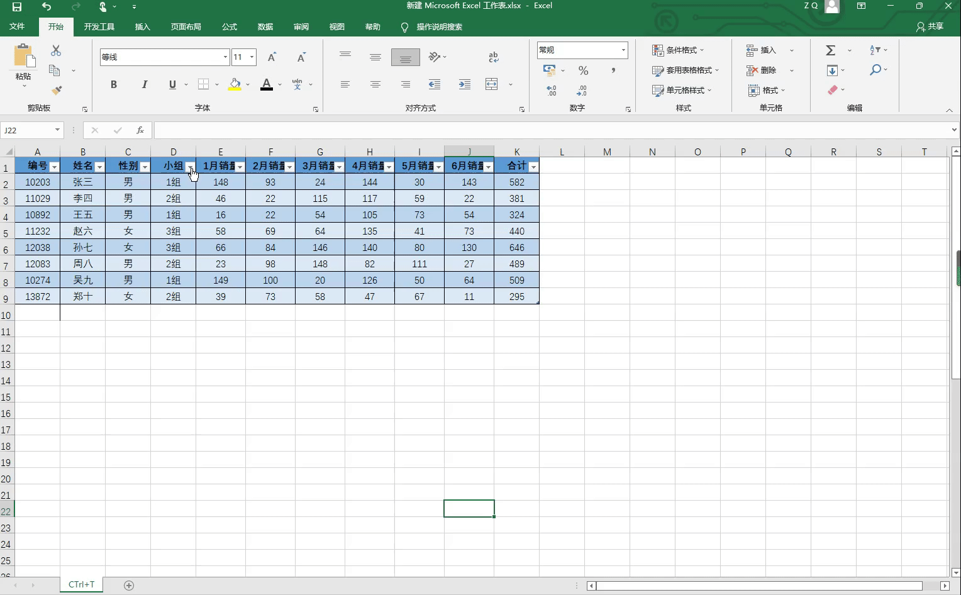Viewport: 961px width, 595px height.
Task: Switch to the 页面布局 ribbon tab
Action: coord(186,27)
